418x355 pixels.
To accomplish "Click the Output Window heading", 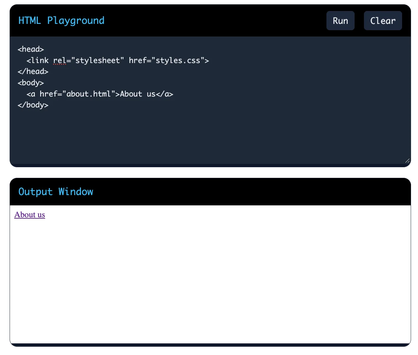I will [56, 192].
